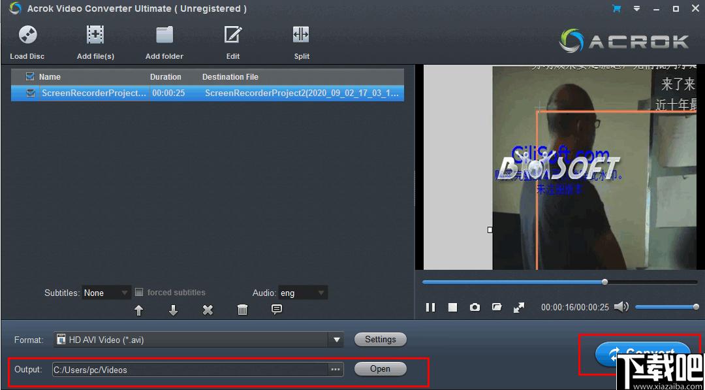Click the video preview area

[560, 169]
